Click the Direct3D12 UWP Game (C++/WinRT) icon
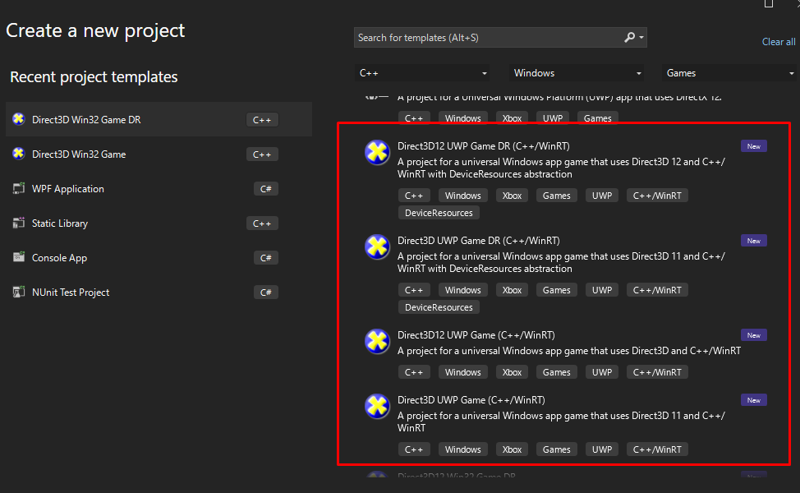 377,341
